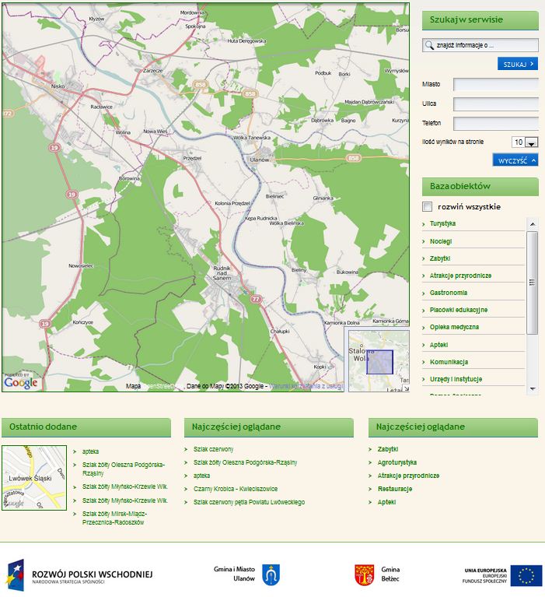Open 'apteka' in Najczęściej oglądane
Screen dimensions: 545x597
pyautogui.click(x=201, y=476)
